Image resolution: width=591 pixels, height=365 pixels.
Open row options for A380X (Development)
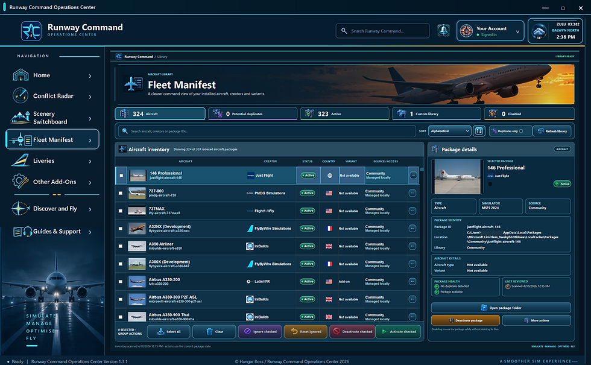coord(412,264)
